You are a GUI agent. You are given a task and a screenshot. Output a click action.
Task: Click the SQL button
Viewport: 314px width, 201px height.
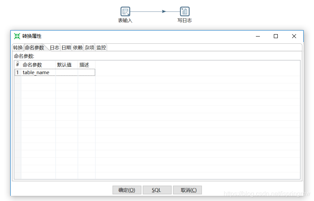157,190
